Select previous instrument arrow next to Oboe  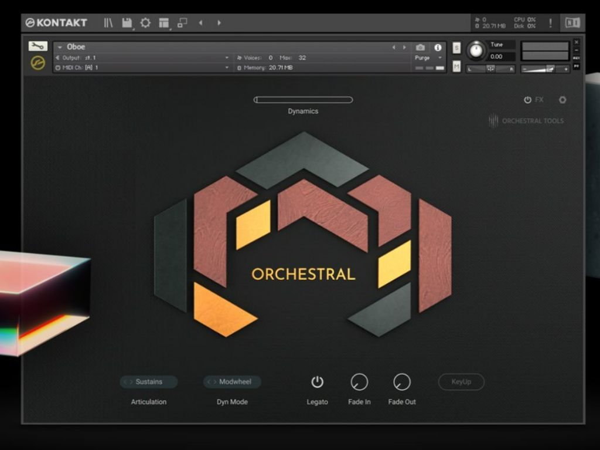click(x=394, y=47)
